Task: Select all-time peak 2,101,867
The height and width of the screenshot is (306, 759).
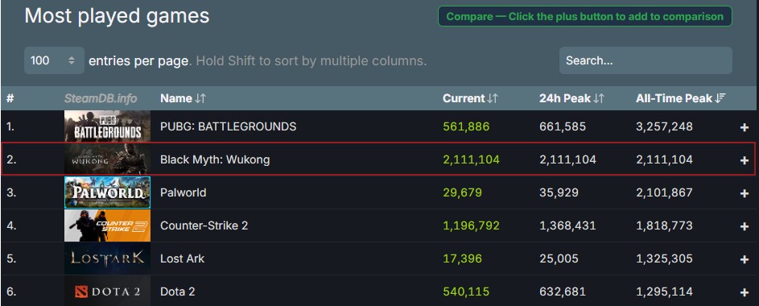Action: (664, 192)
